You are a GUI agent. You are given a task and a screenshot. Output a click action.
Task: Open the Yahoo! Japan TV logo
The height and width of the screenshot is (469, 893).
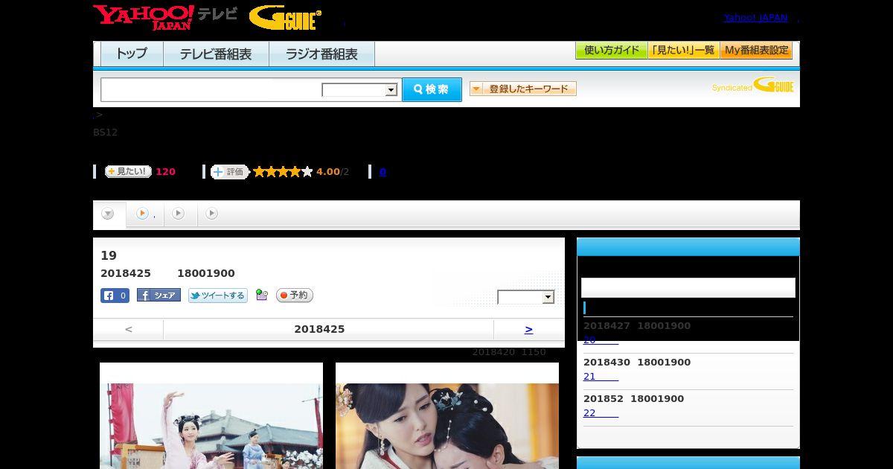tap(165, 17)
